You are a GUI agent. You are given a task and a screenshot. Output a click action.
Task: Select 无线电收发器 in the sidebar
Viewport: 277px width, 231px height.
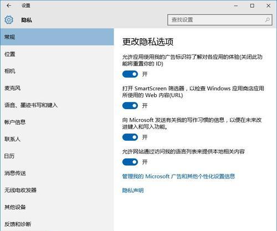(x=57, y=190)
